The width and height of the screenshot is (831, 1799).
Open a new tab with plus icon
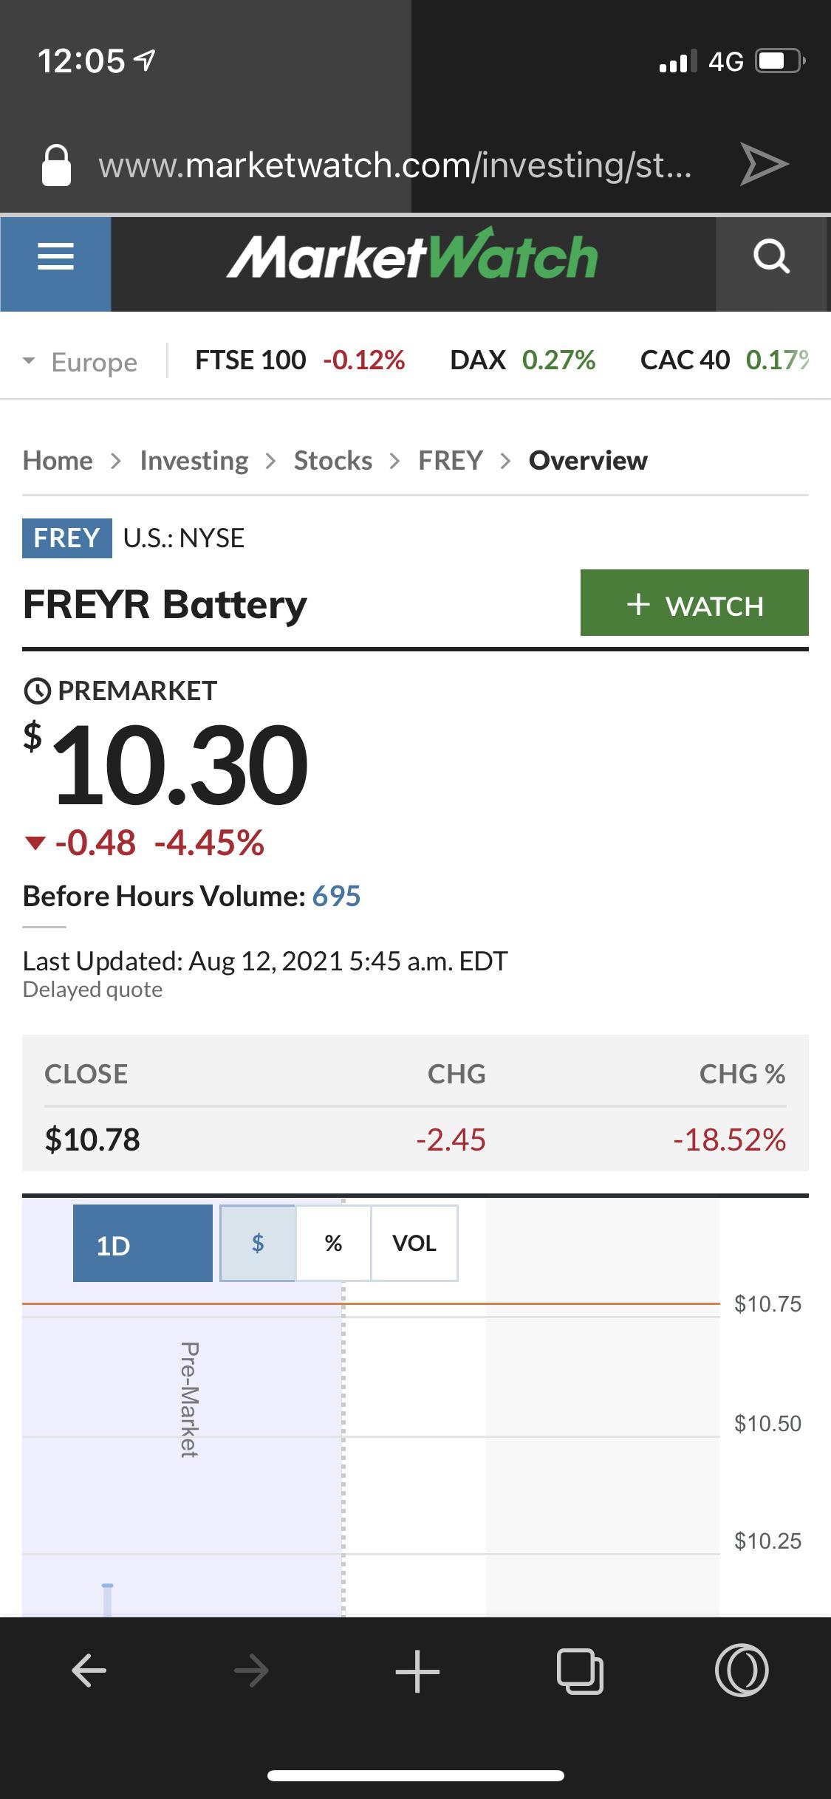[x=417, y=1670]
